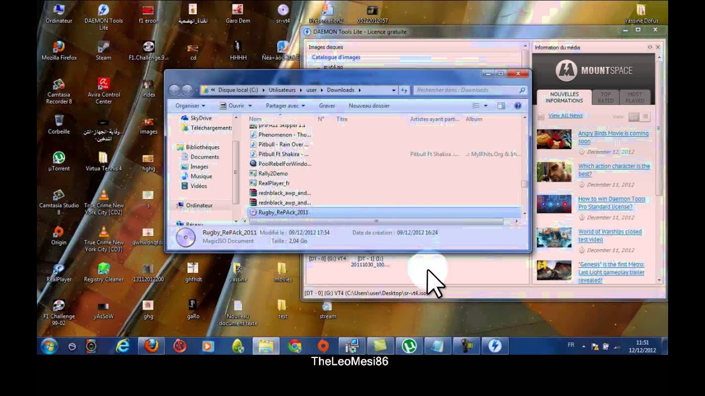Open the RealPlayer desktop shortcut
Image resolution: width=705 pixels, height=396 pixels.
[59, 272]
